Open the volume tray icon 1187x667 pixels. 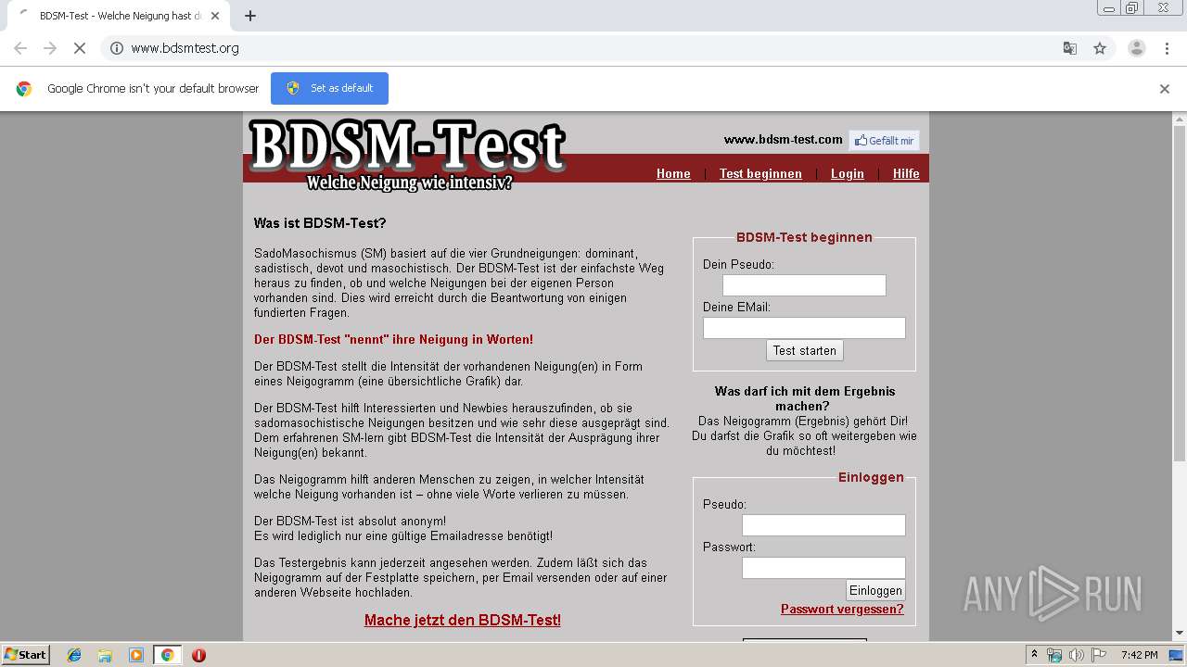pos(1077,655)
